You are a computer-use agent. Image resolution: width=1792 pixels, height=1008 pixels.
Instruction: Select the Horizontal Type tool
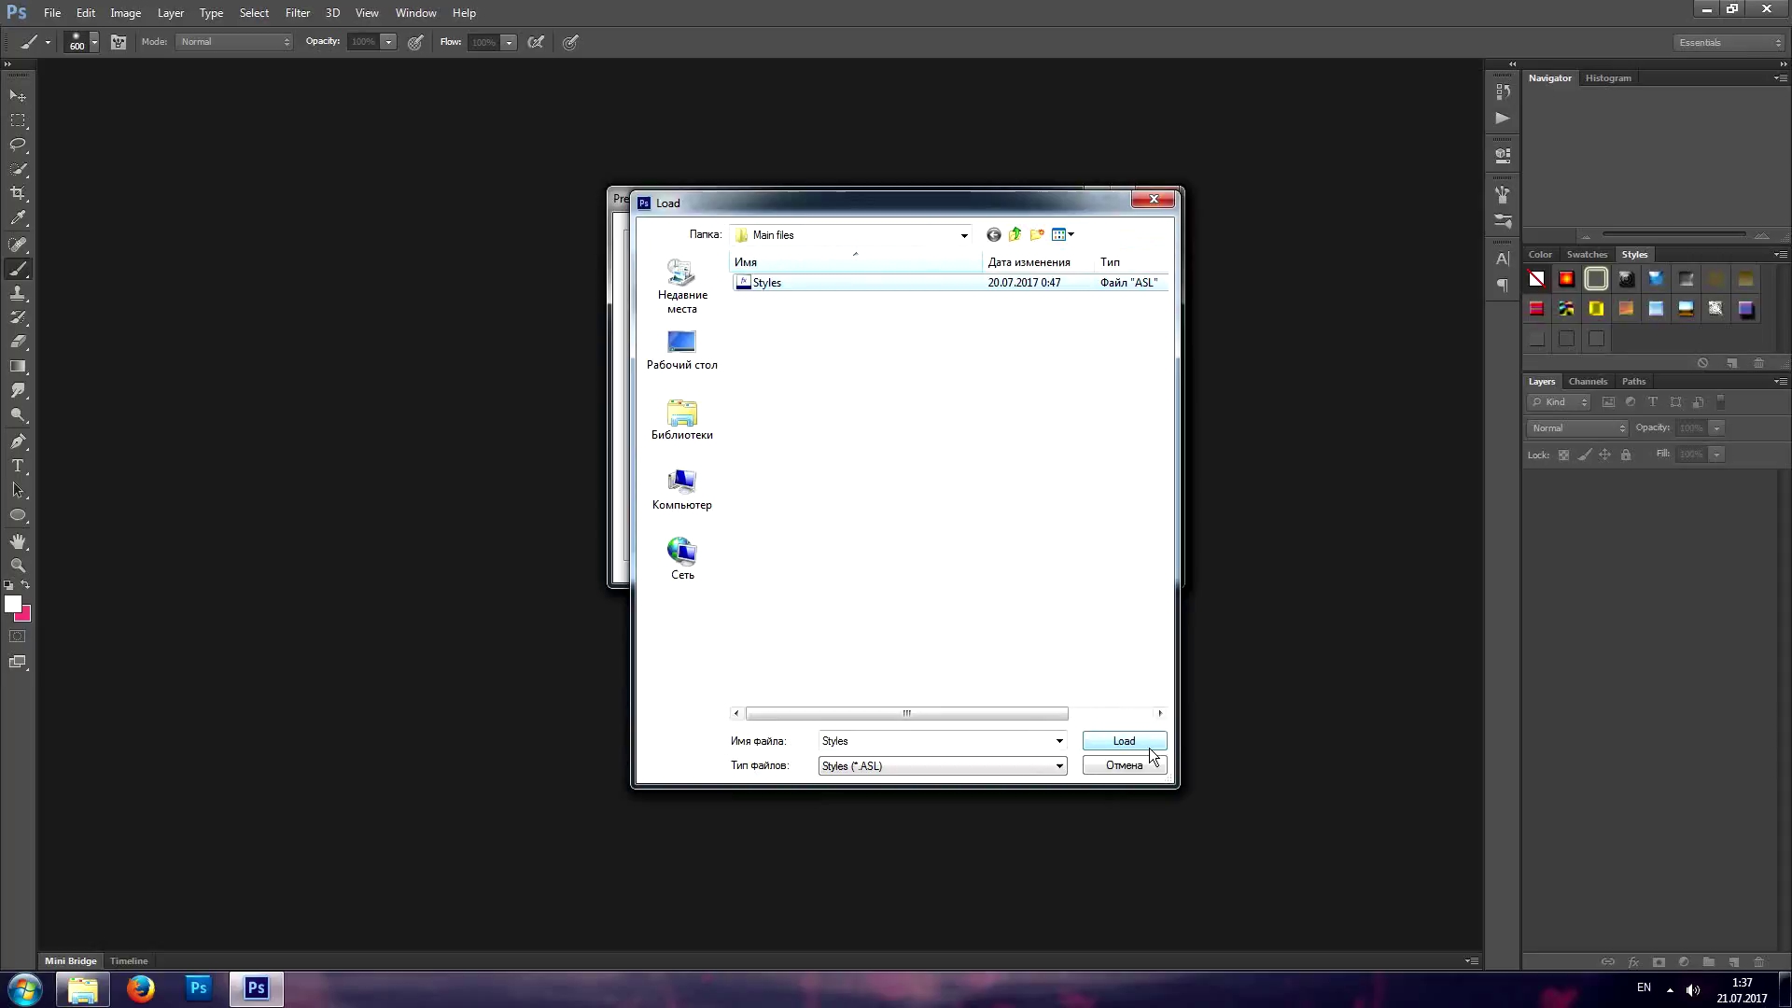point(18,466)
